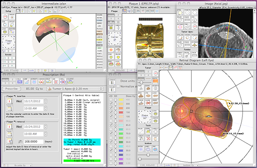The width and height of the screenshot is (257, 168).
Task: Rotate Y axis backward arrow
Action: pos(5,62)
